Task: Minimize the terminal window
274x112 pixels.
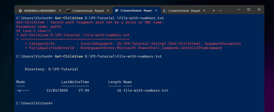Action: (238, 9)
